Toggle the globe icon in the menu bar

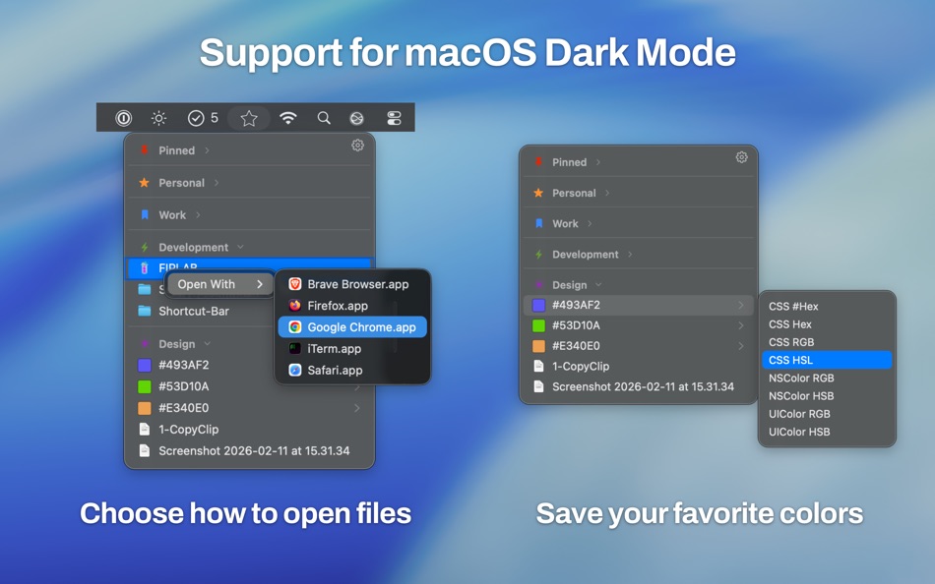click(x=356, y=117)
